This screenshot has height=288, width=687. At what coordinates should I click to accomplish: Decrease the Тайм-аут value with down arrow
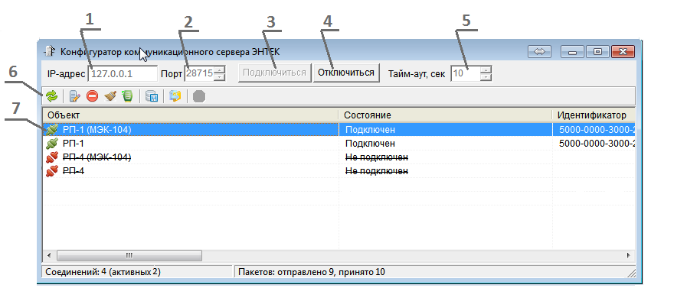(x=486, y=77)
